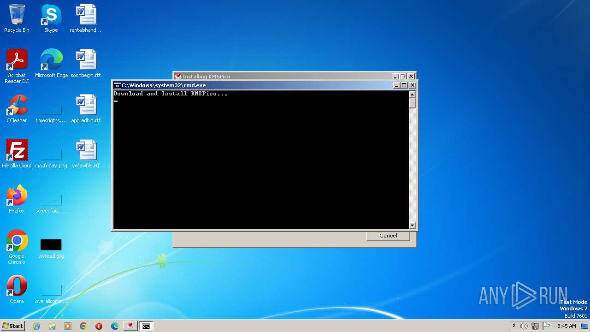Select soonbegin.rtf file icon
The image size is (590, 332).
[x=86, y=64]
